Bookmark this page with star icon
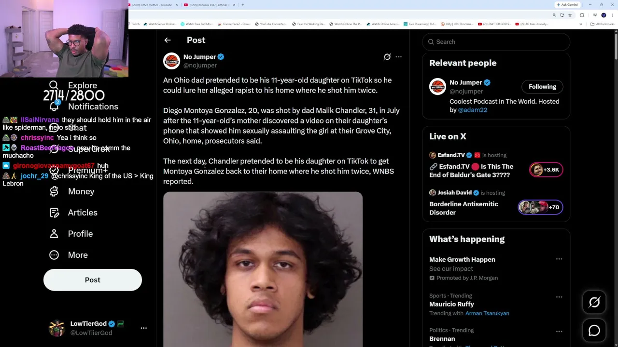Screen dimensions: 618x347 (570, 15)
